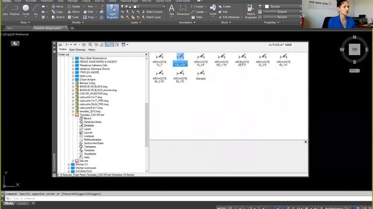Click the Scale tool
The image size is (373, 209).
[73, 17]
